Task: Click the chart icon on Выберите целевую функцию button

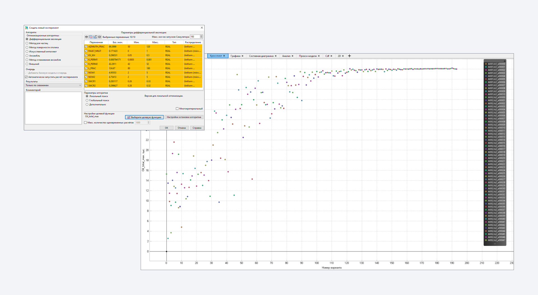Action: (129, 117)
